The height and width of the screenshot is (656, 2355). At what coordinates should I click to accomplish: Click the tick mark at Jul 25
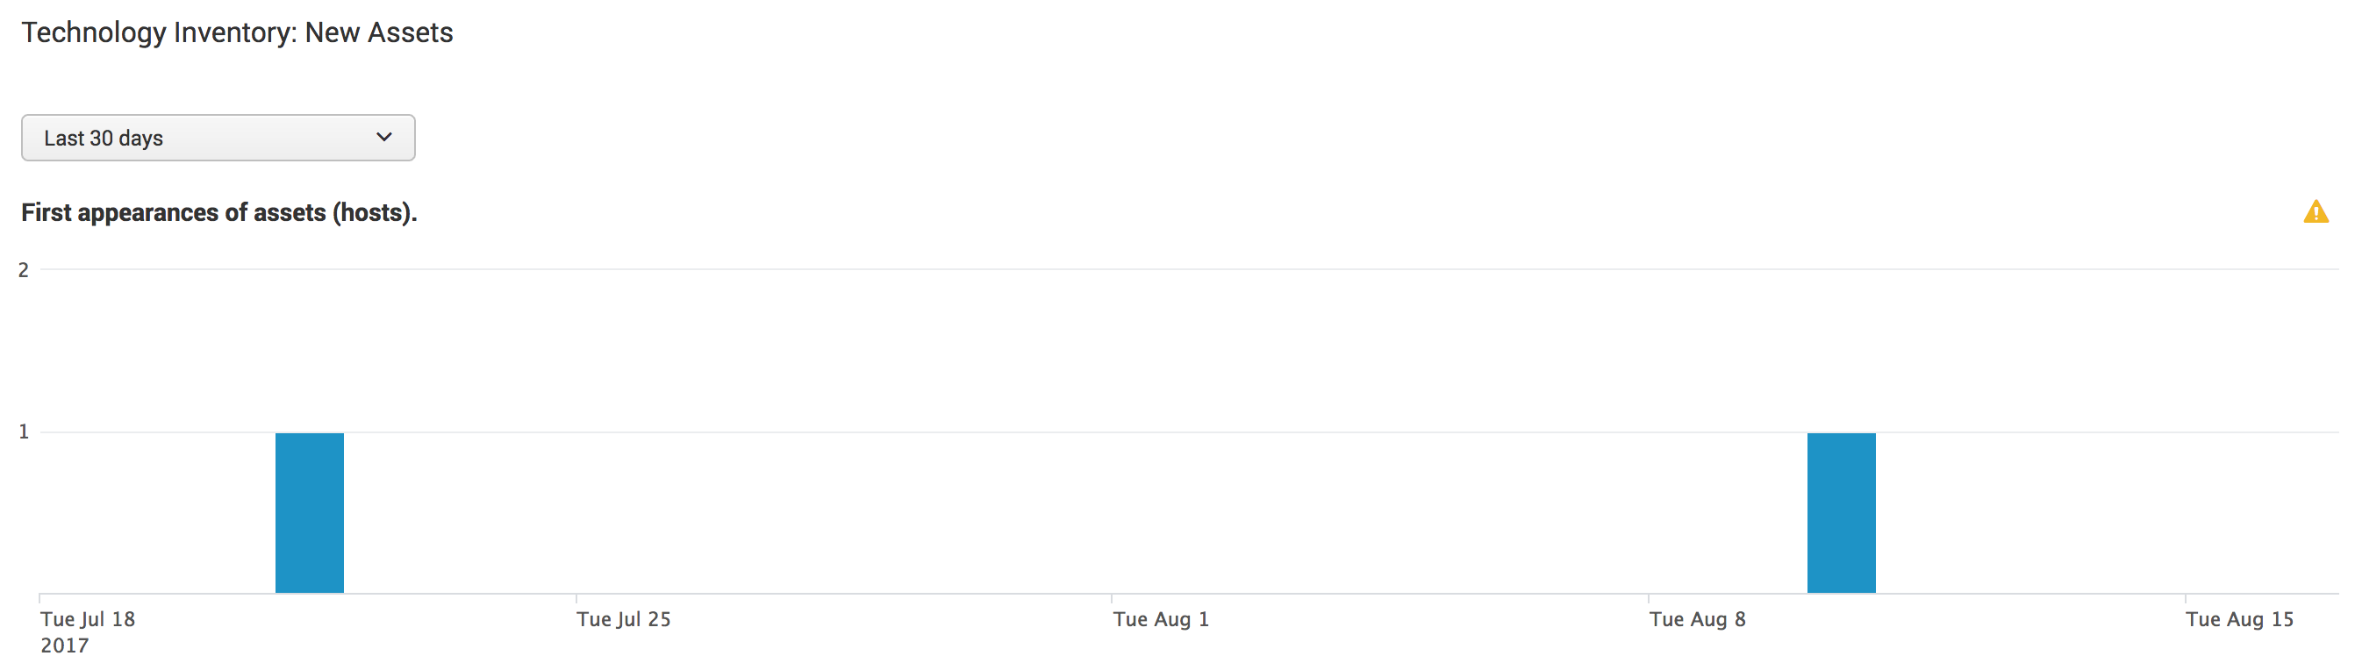tap(576, 598)
